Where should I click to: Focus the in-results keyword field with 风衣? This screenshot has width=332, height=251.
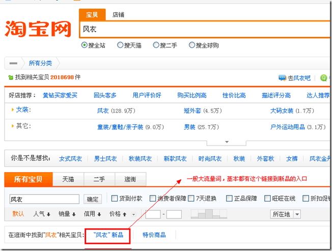44,199
